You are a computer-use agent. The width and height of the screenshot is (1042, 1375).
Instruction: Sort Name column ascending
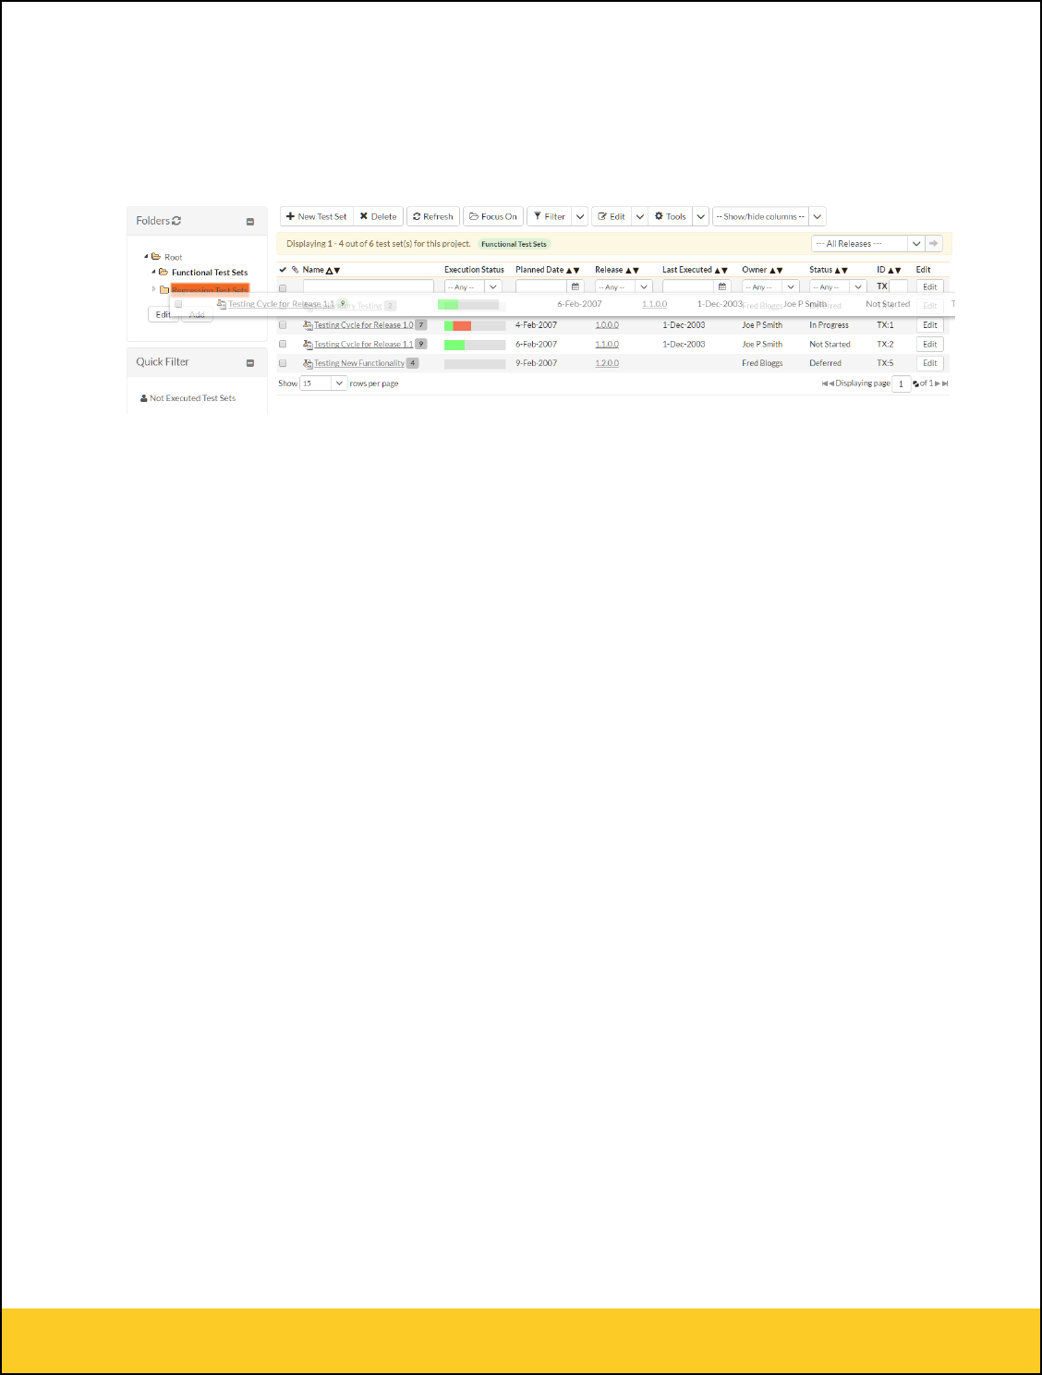tap(329, 270)
